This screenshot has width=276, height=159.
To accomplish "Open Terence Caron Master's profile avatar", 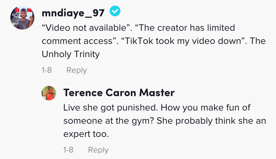I will 49,93.
